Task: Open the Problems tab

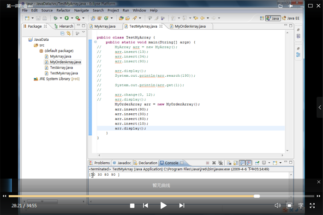Action: coord(100,163)
